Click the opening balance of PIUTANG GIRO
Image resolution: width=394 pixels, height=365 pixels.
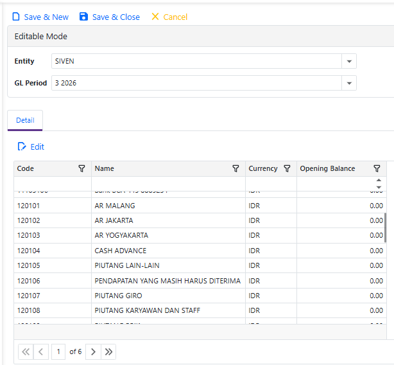pos(341,296)
